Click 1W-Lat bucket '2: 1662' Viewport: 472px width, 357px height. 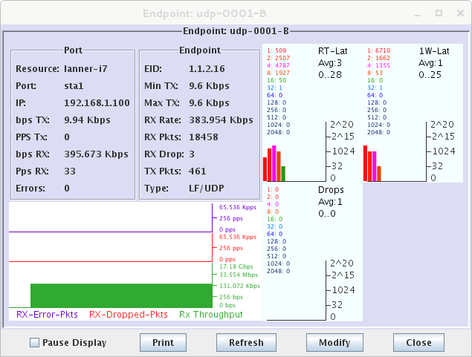pos(378,58)
